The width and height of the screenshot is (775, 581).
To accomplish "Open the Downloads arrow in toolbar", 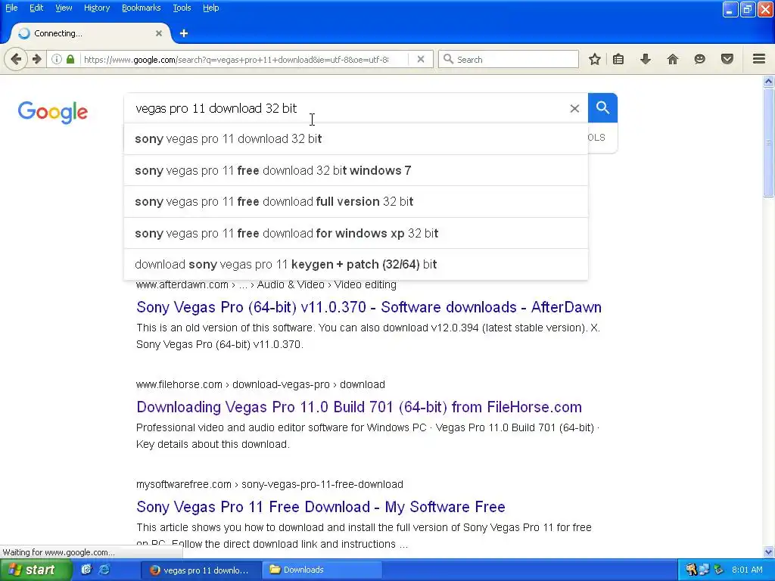I will tap(645, 59).
